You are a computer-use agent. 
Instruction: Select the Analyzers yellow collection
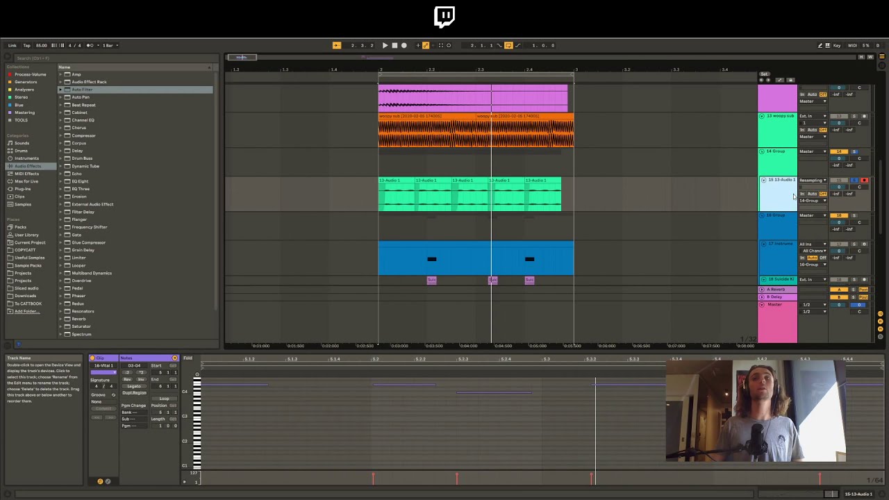[x=24, y=90]
